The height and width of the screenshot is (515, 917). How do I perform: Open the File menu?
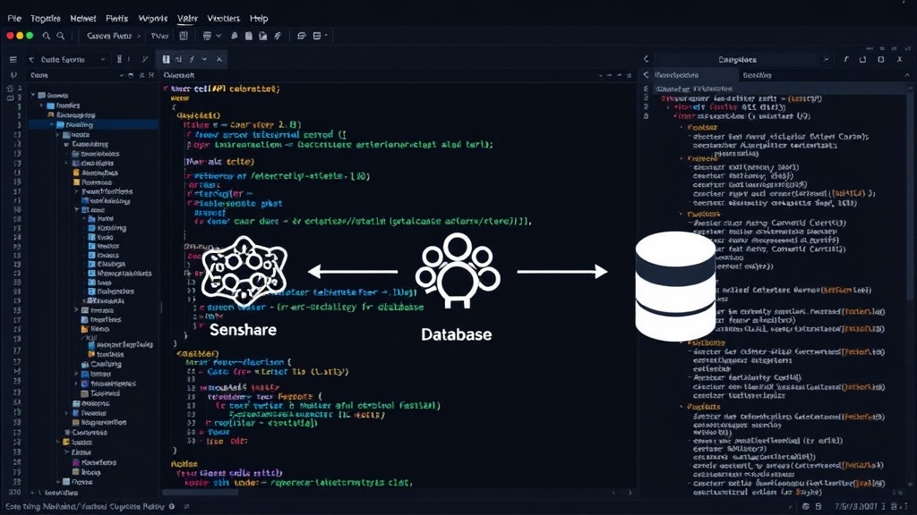[14, 19]
